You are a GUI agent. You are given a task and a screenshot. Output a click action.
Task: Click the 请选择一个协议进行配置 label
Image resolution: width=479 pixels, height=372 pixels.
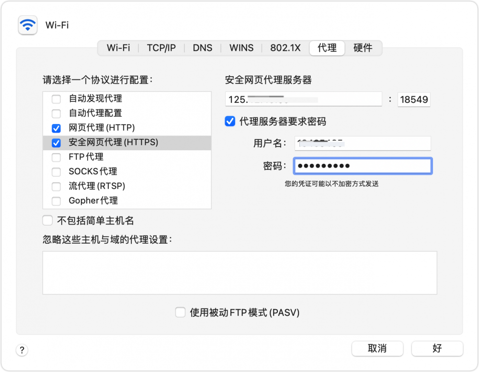point(97,80)
